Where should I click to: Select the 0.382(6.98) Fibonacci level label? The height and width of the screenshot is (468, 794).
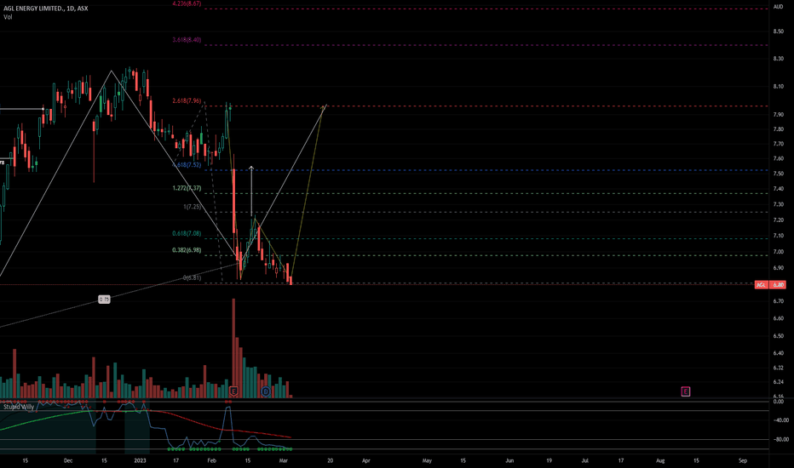(187, 250)
